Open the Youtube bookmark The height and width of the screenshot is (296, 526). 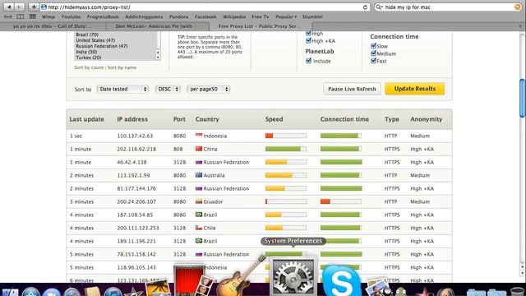pos(71,16)
